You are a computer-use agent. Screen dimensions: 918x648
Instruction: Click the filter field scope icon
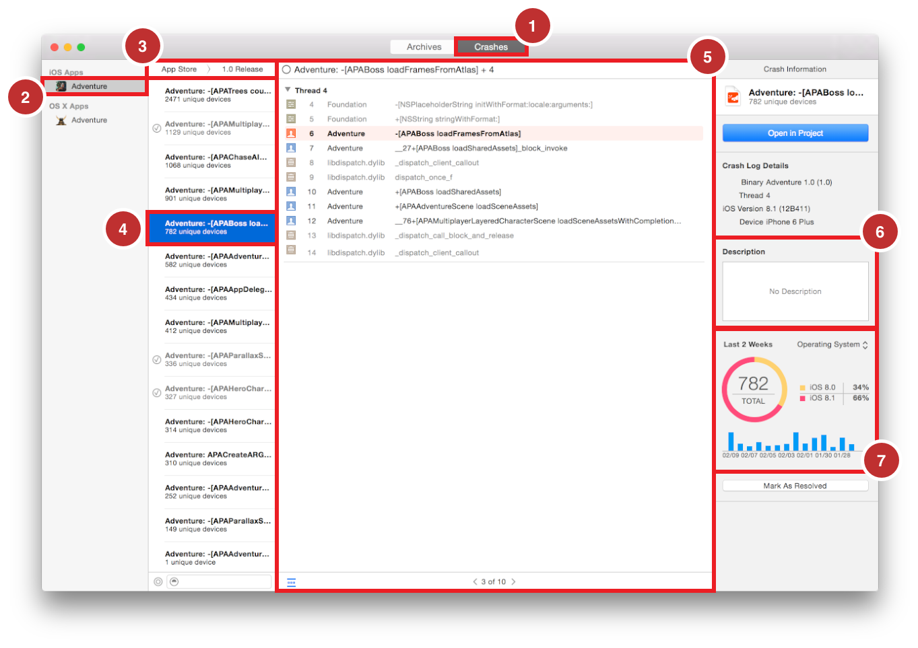tap(174, 581)
